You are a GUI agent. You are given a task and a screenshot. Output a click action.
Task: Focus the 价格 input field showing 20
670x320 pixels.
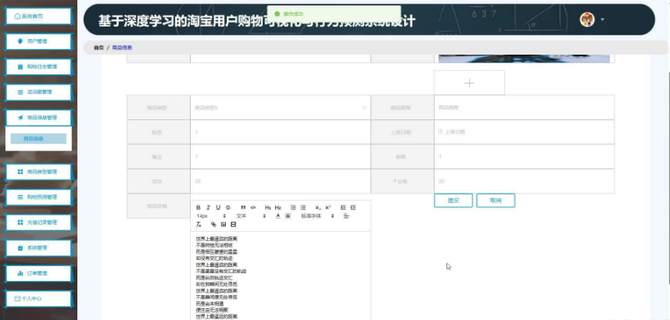pos(525,181)
